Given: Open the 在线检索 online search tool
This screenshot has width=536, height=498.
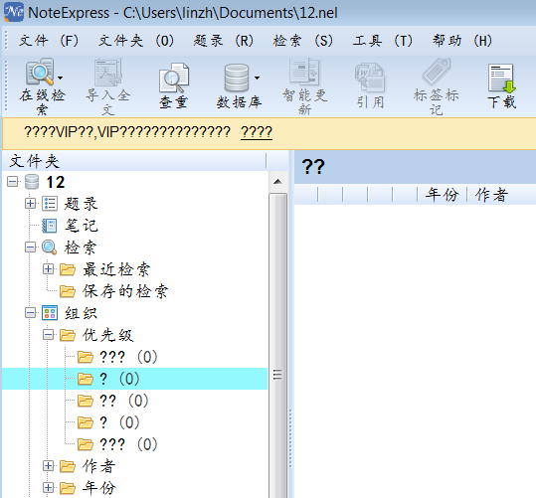Looking at the screenshot, I should (40, 72).
